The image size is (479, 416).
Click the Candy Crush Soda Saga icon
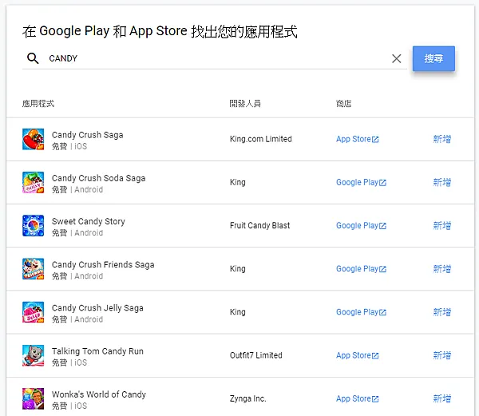pyautogui.click(x=33, y=183)
